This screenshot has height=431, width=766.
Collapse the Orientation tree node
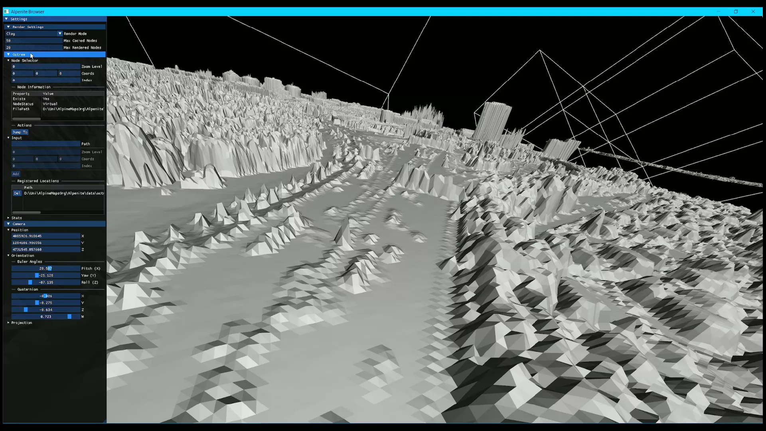(8, 255)
